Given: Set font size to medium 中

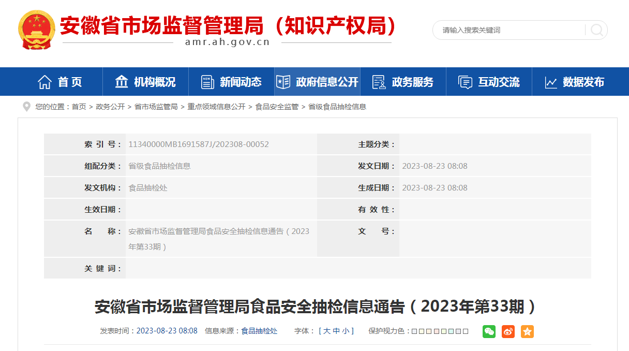Looking at the screenshot, I should 336,331.
